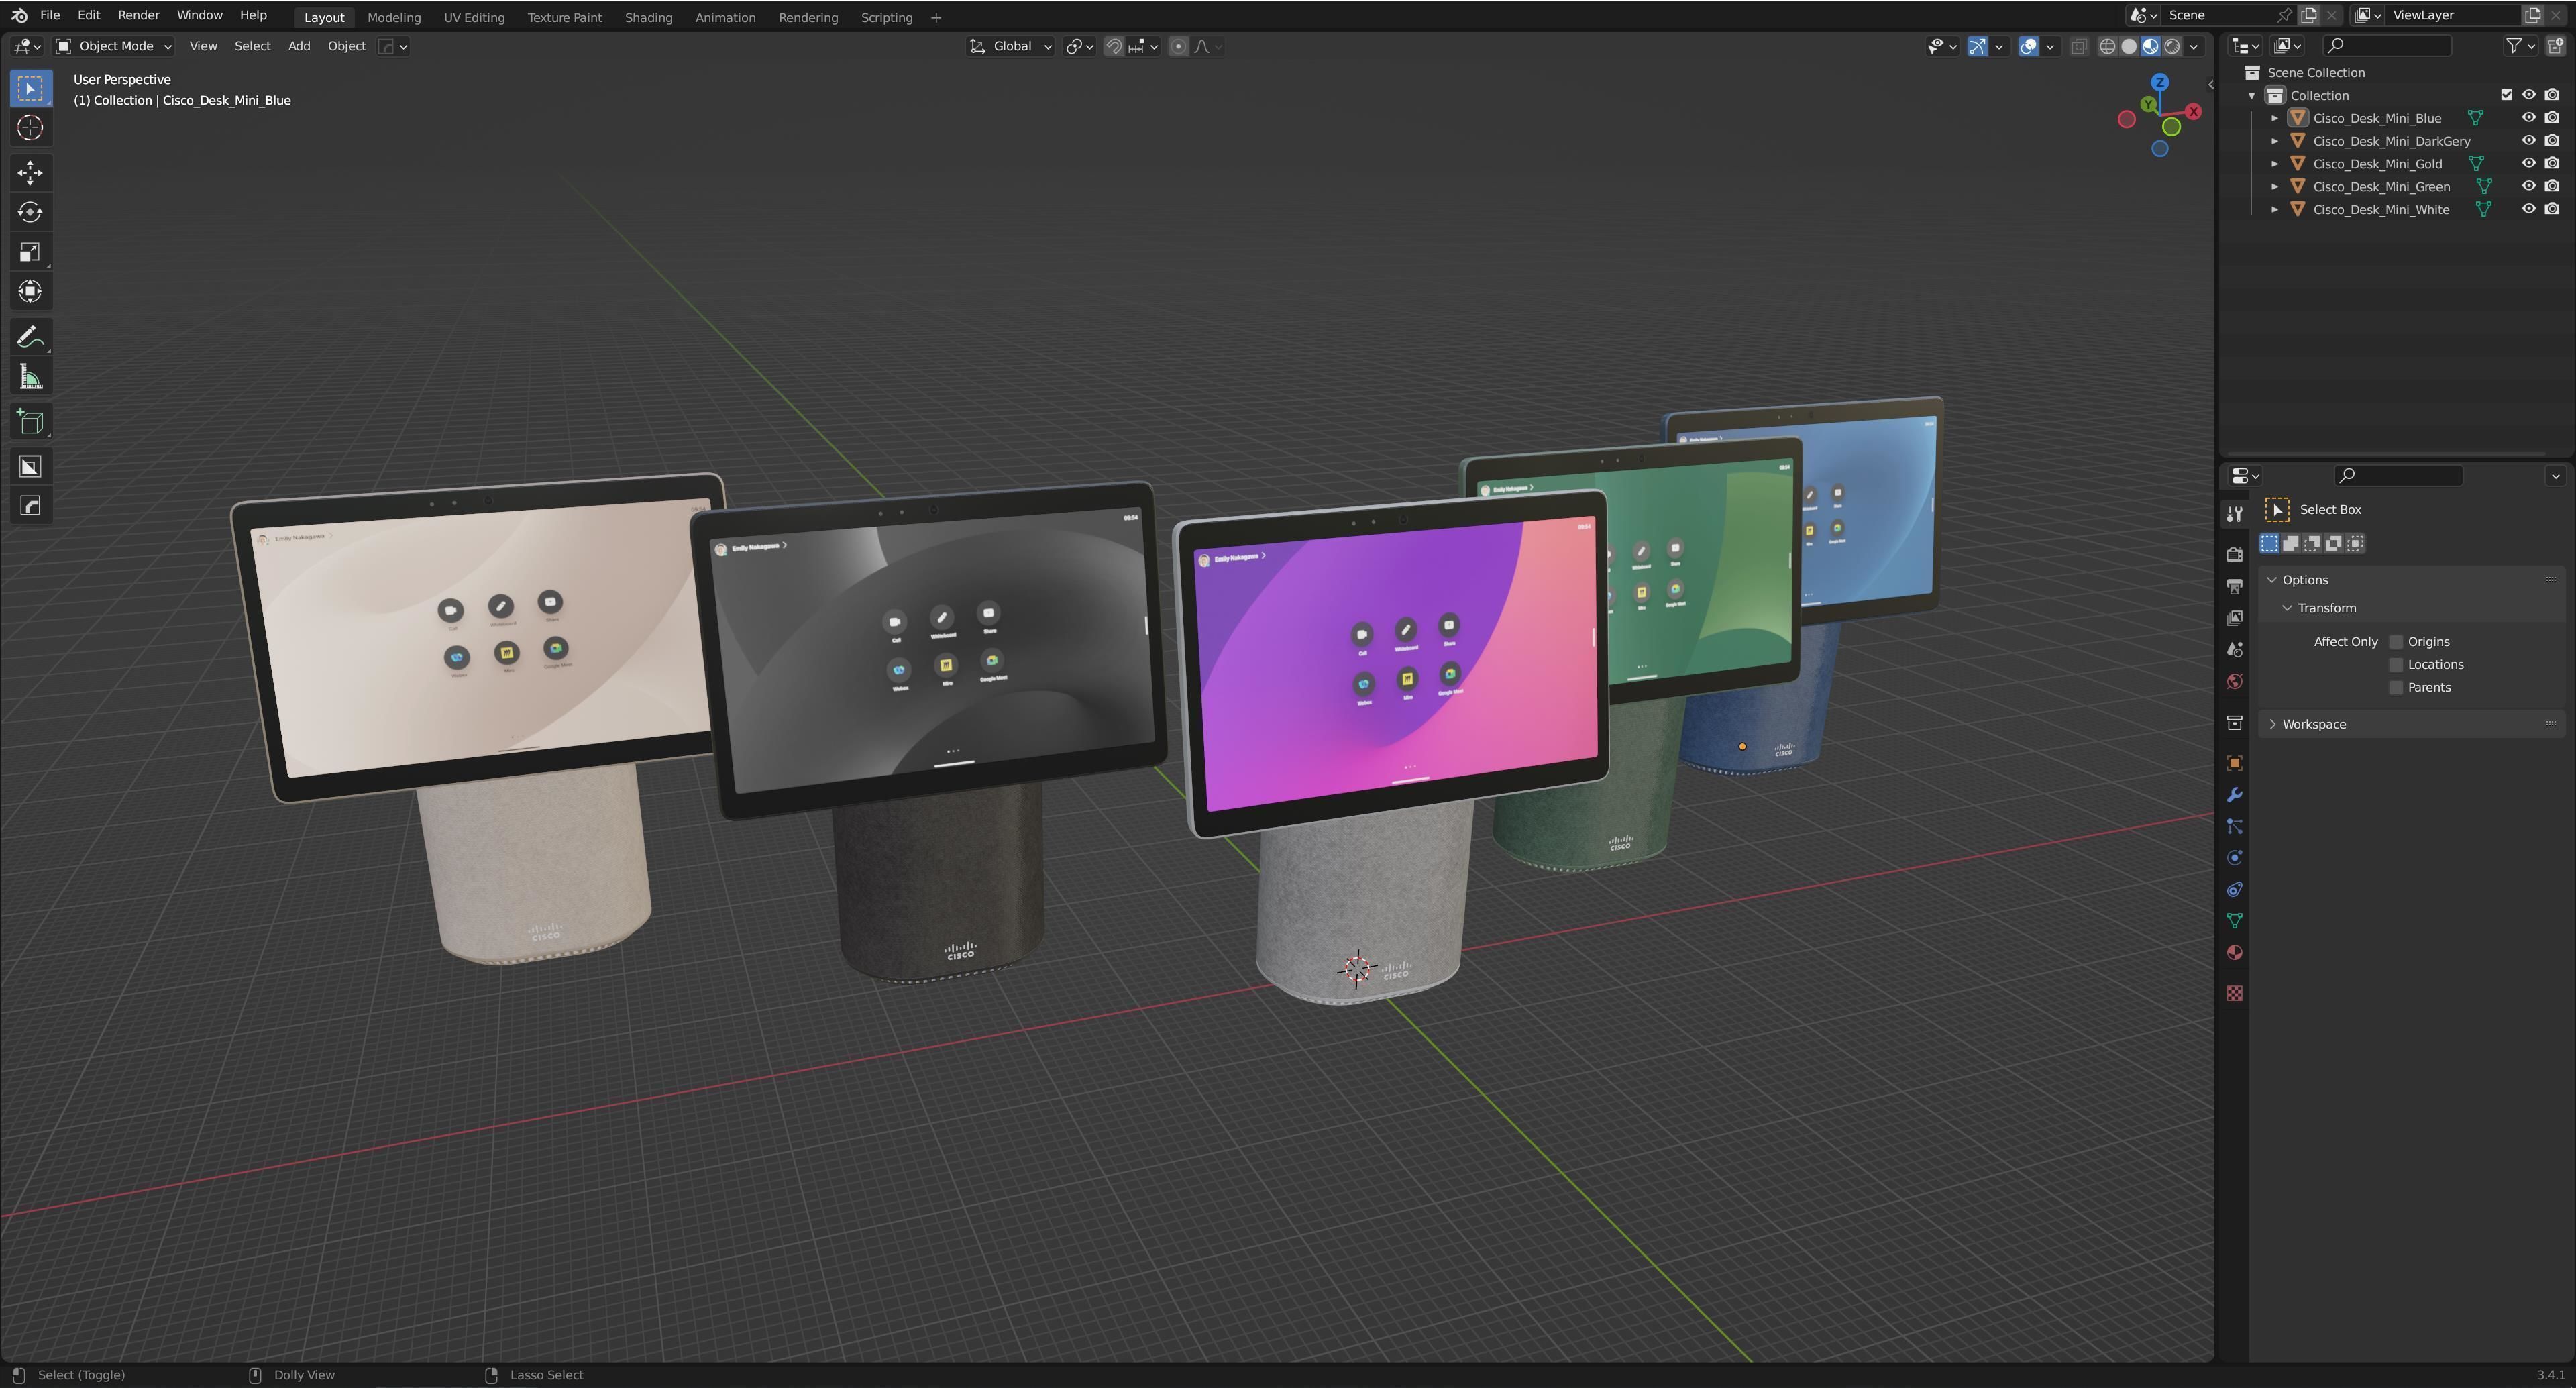
Task: Open the Texture properties tab
Action: 2234,993
